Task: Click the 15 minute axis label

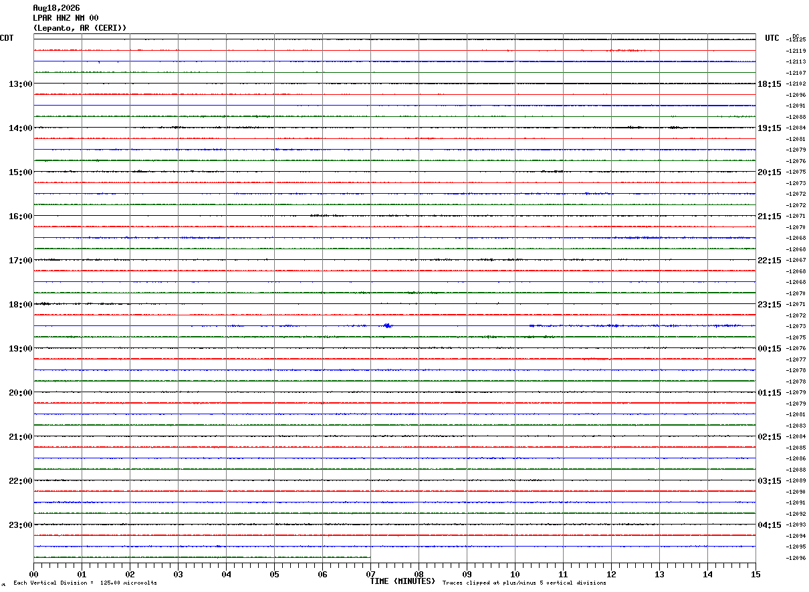Action: click(x=756, y=574)
